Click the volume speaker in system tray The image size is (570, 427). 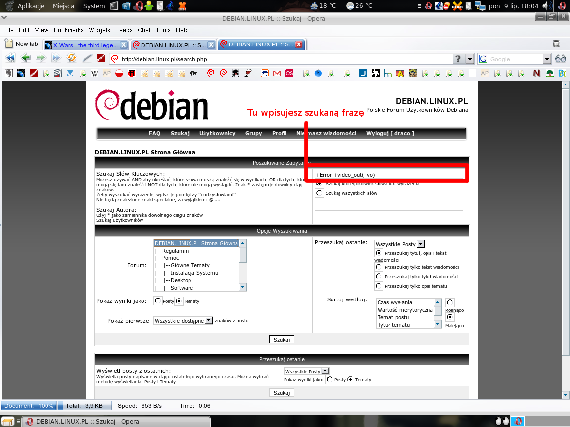pyautogui.click(x=547, y=6)
